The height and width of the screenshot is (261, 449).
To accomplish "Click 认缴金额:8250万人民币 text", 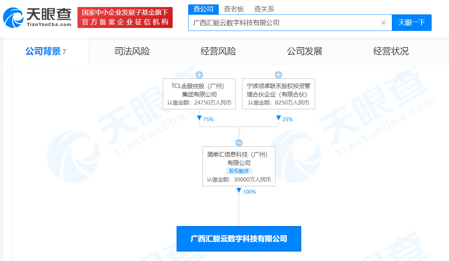I will (x=279, y=103).
